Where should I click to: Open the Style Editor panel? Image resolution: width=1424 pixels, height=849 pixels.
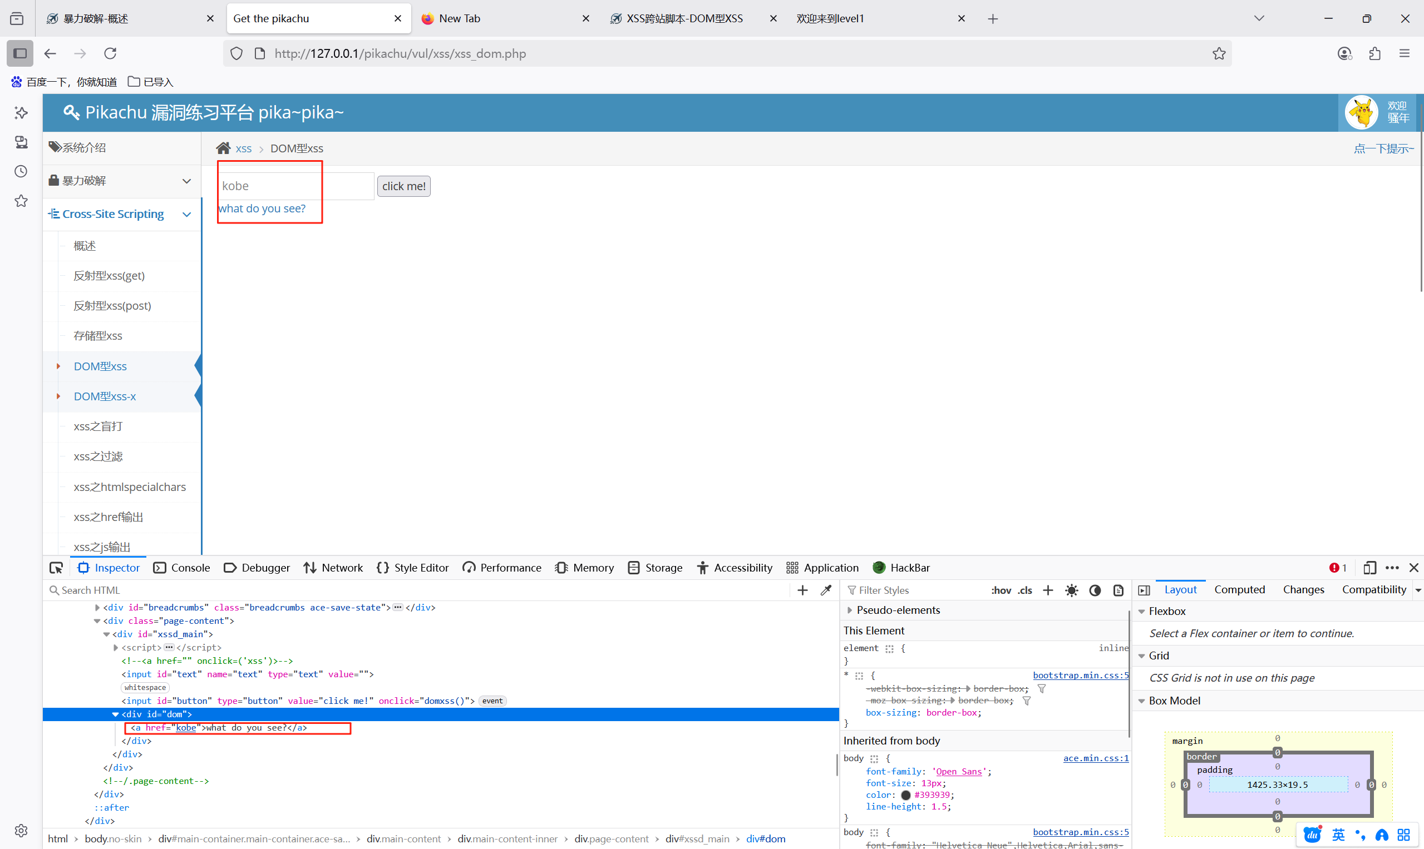[412, 568]
